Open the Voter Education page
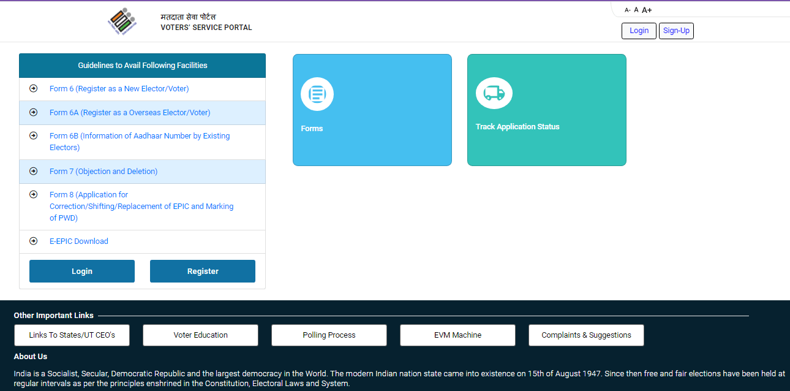The width and height of the screenshot is (790, 391). (200, 335)
